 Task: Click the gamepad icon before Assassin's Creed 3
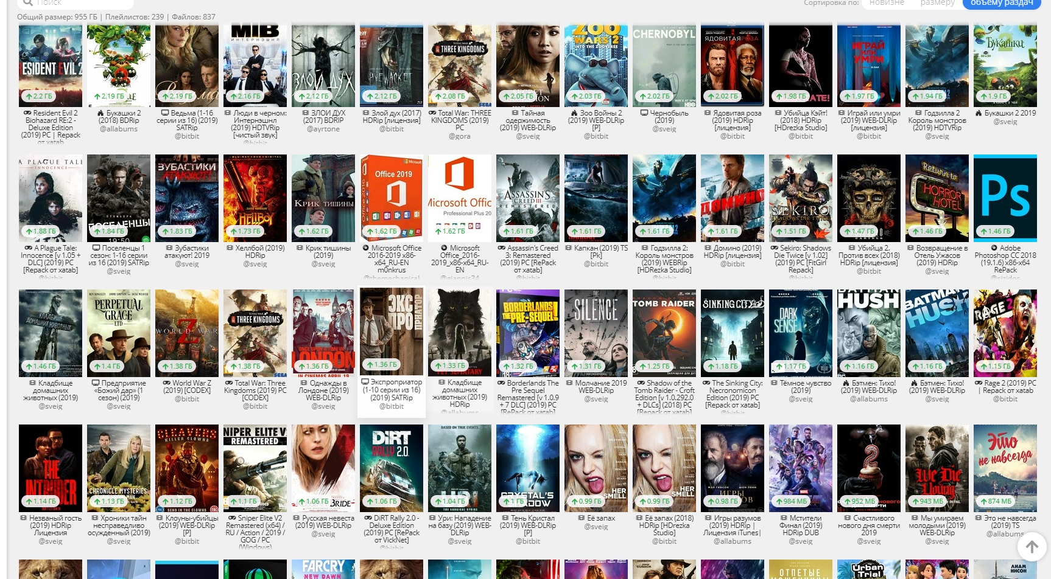[501, 248]
